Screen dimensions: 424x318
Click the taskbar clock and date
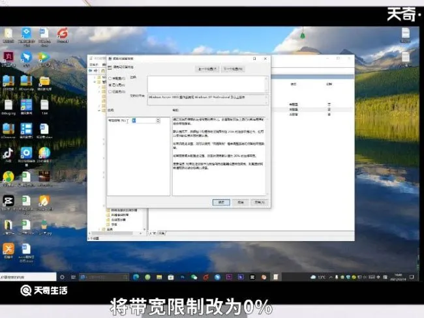tap(398, 277)
